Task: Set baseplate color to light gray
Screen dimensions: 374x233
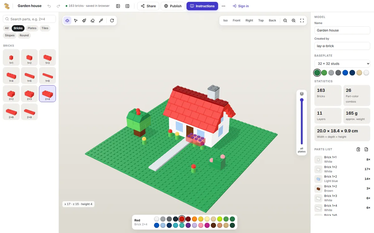Action: coord(331,73)
